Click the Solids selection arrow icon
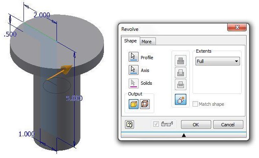The height and width of the screenshot is (158, 259). pyautogui.click(x=134, y=83)
